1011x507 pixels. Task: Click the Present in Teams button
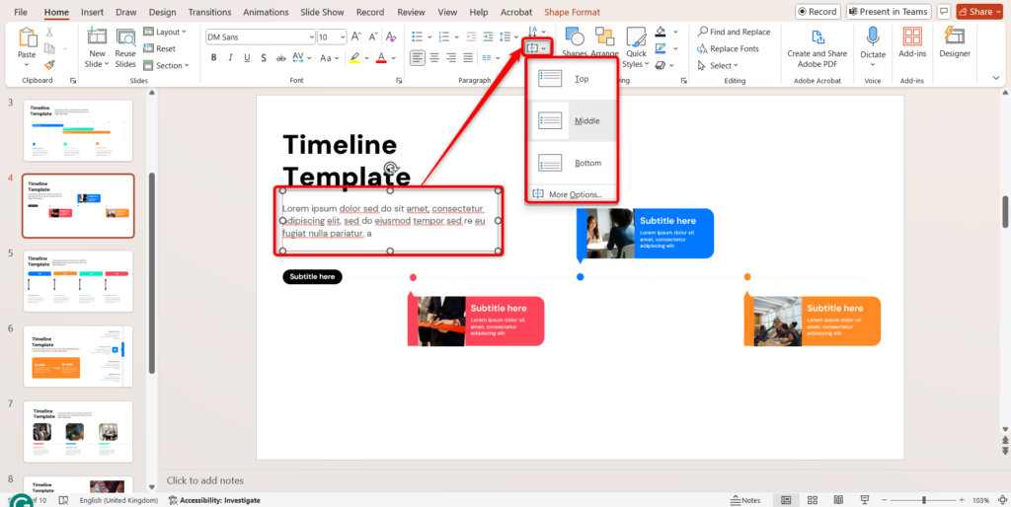887,12
